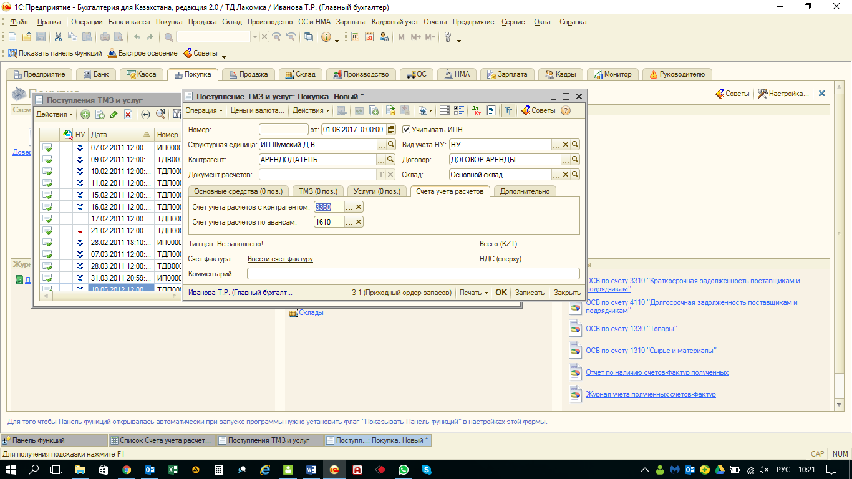Switch to Список Счета учета window in taskbar panel

coord(162,440)
